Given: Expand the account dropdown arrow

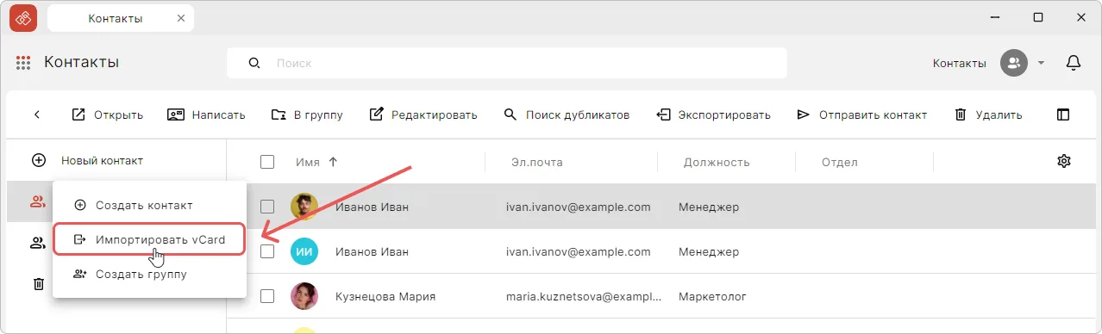Looking at the screenshot, I should tap(1041, 63).
